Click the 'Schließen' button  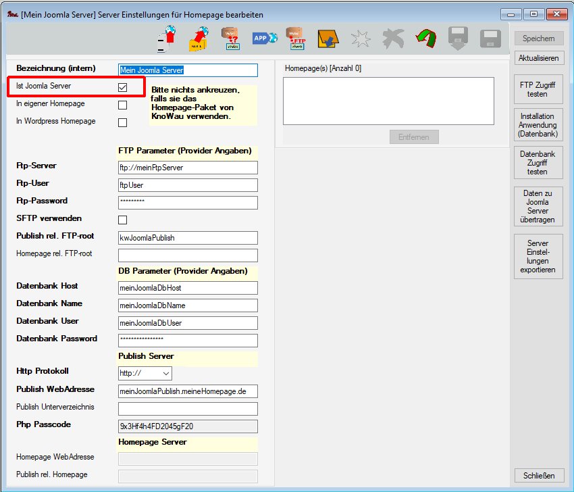click(538, 475)
